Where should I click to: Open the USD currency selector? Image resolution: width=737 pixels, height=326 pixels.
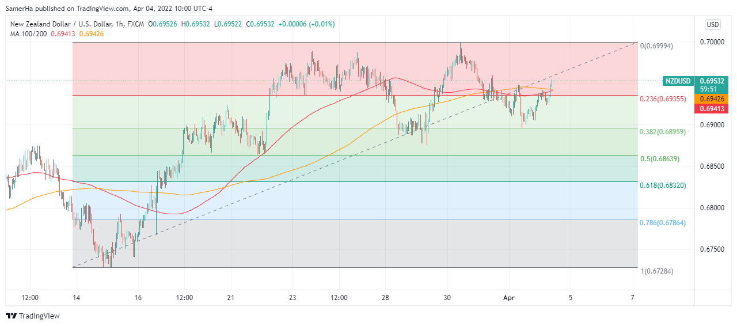pyautogui.click(x=713, y=24)
